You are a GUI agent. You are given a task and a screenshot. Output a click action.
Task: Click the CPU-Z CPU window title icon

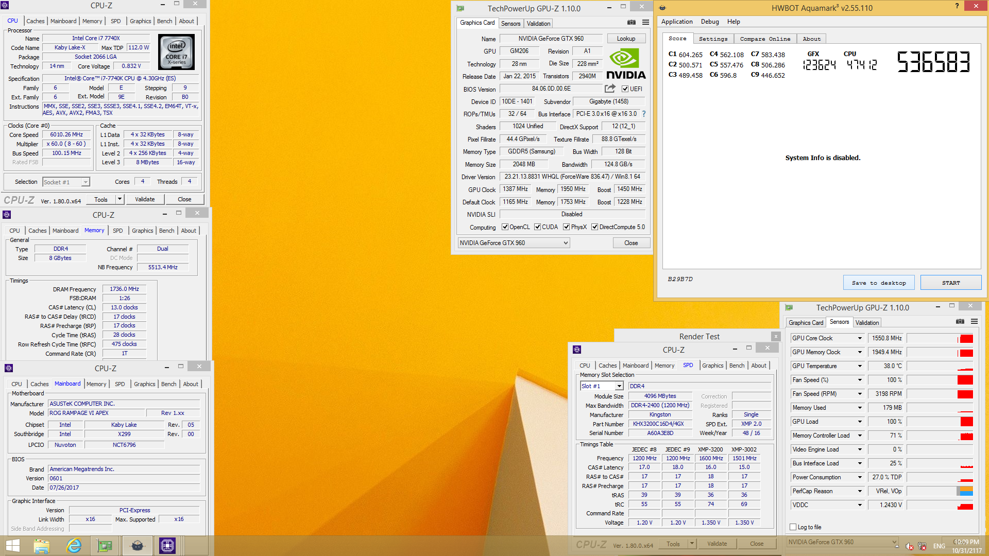pyautogui.click(x=5, y=5)
